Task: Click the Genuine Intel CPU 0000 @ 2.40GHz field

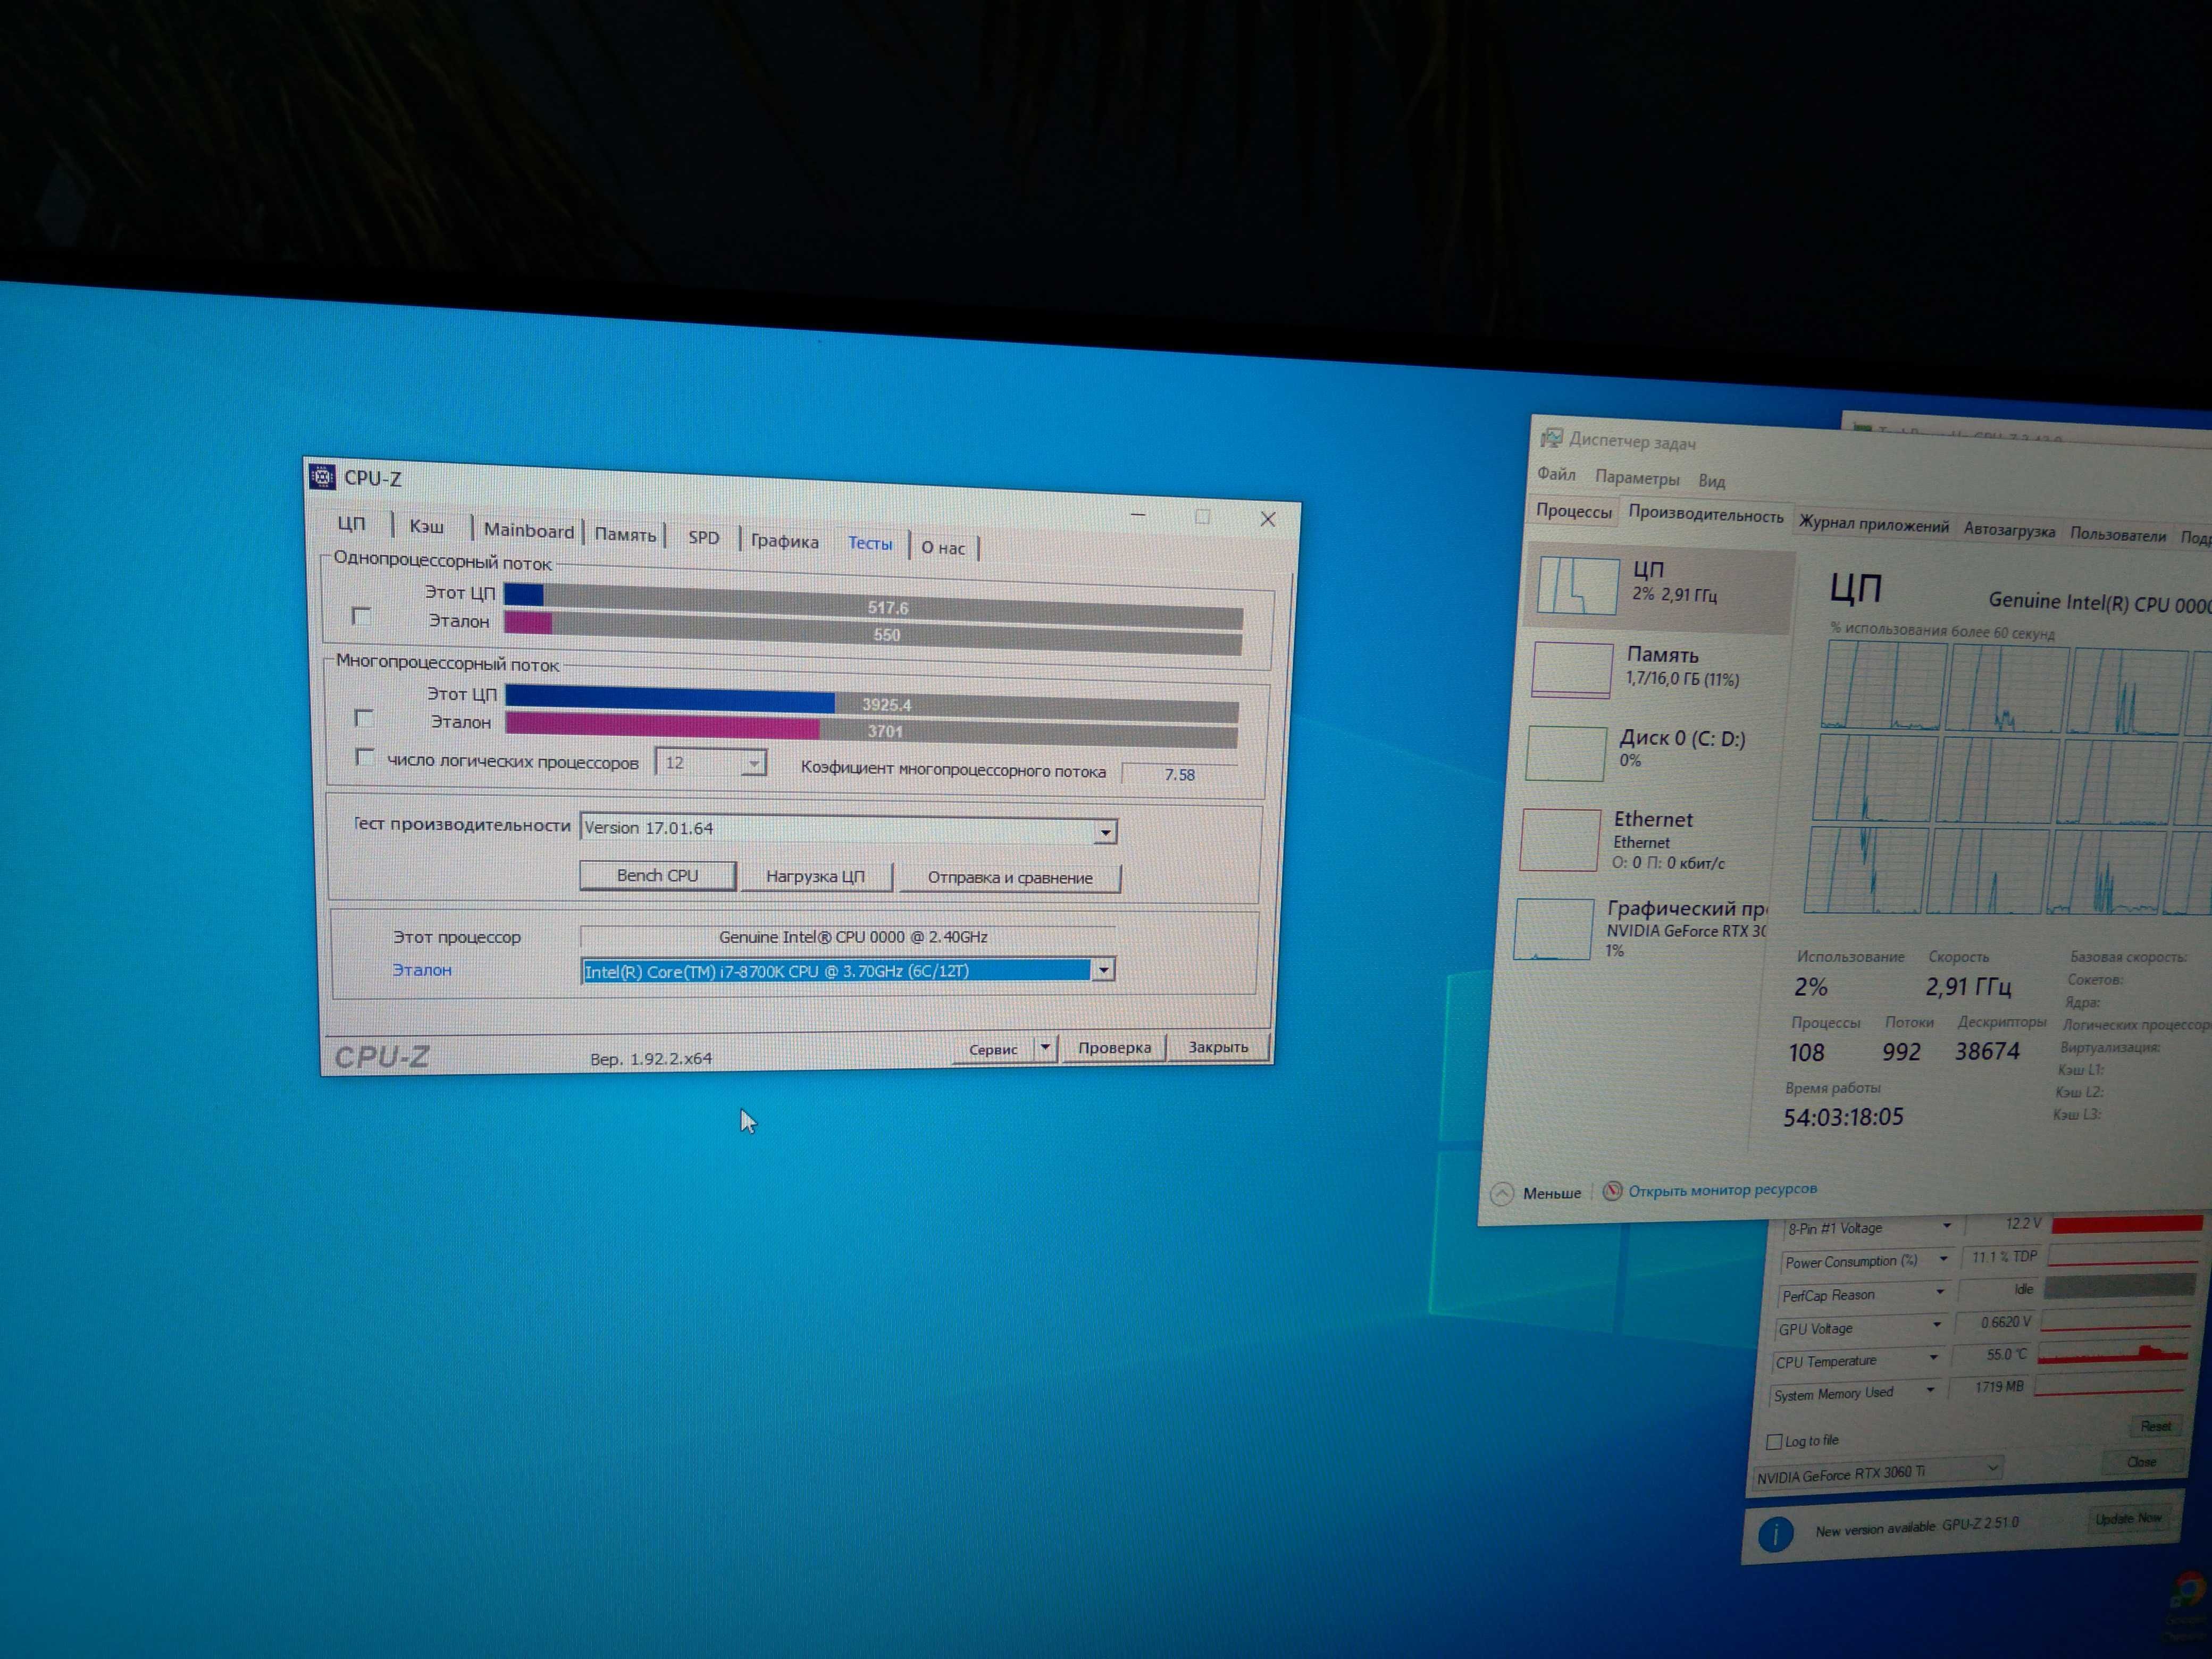Action: tap(848, 936)
